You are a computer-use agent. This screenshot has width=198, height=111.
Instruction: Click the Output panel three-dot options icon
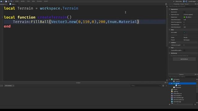click(166, 86)
